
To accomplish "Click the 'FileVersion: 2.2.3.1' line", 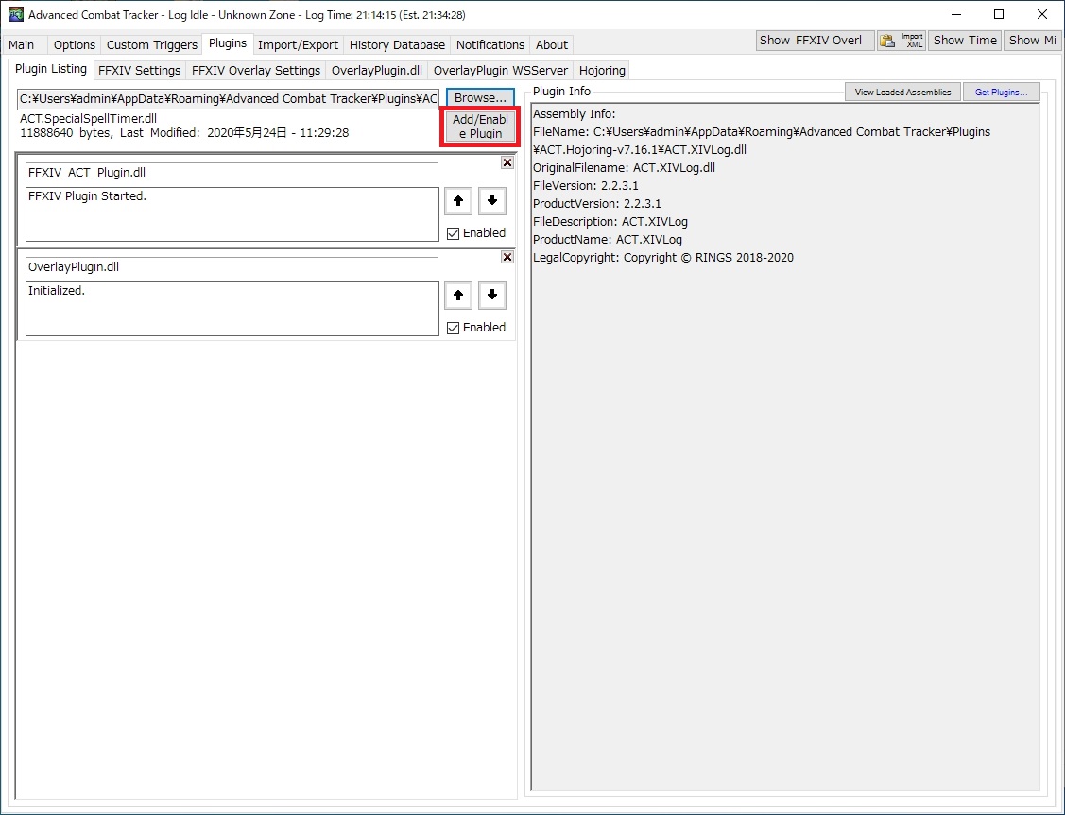I will point(586,186).
